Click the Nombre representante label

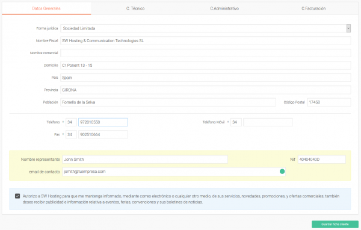40,160
